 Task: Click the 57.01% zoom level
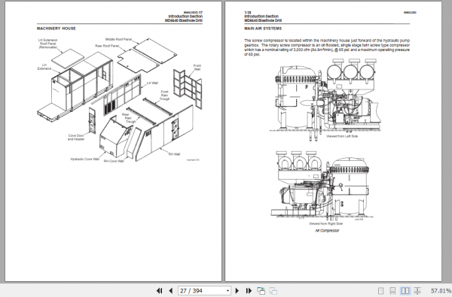point(441,291)
